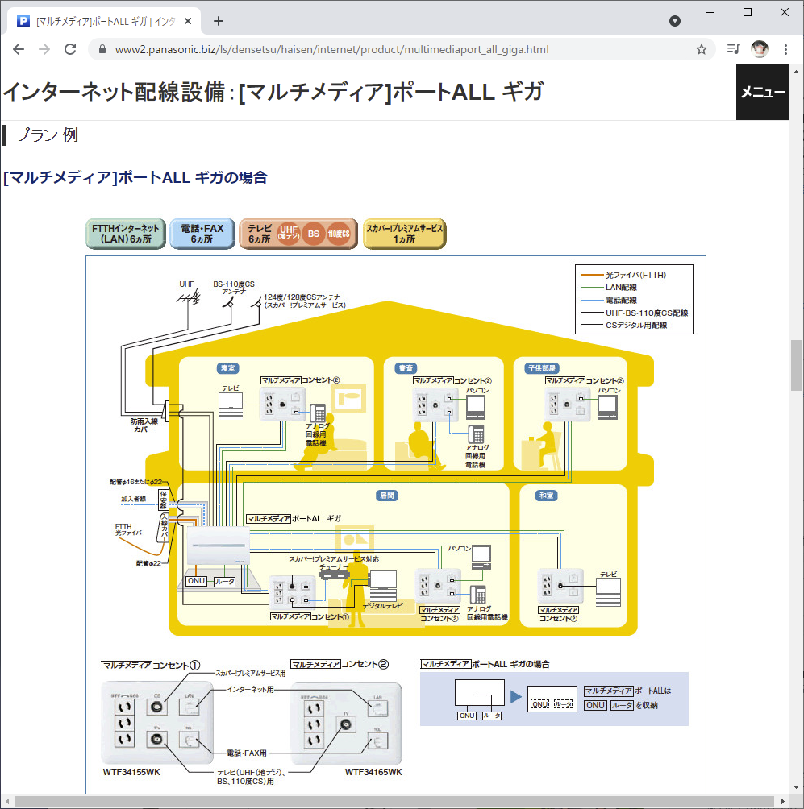Click the スカパー!プレミアムサービス 1ヵ所 badge
The height and width of the screenshot is (809, 804).
pos(404,234)
